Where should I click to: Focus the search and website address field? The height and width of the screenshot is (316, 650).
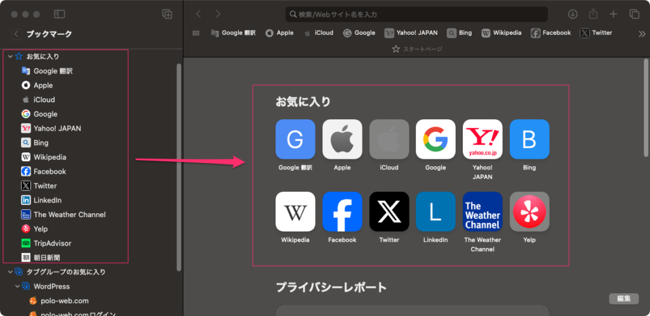pos(416,14)
